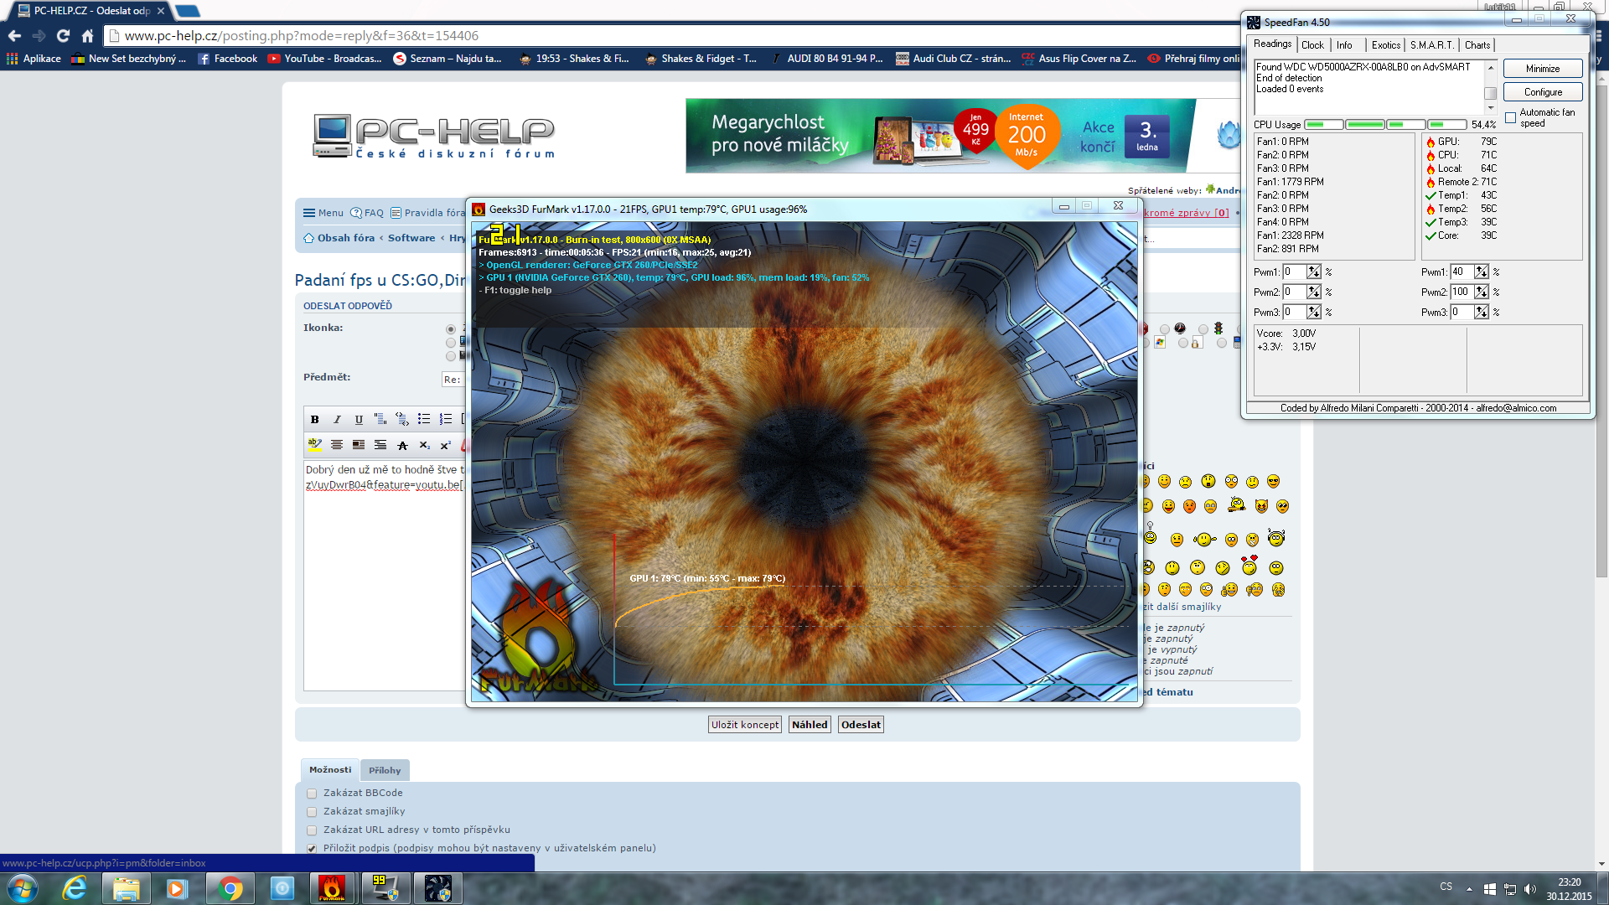Insert a numbered list in editor
Screen dimensions: 1609x905
pyautogui.click(x=446, y=420)
